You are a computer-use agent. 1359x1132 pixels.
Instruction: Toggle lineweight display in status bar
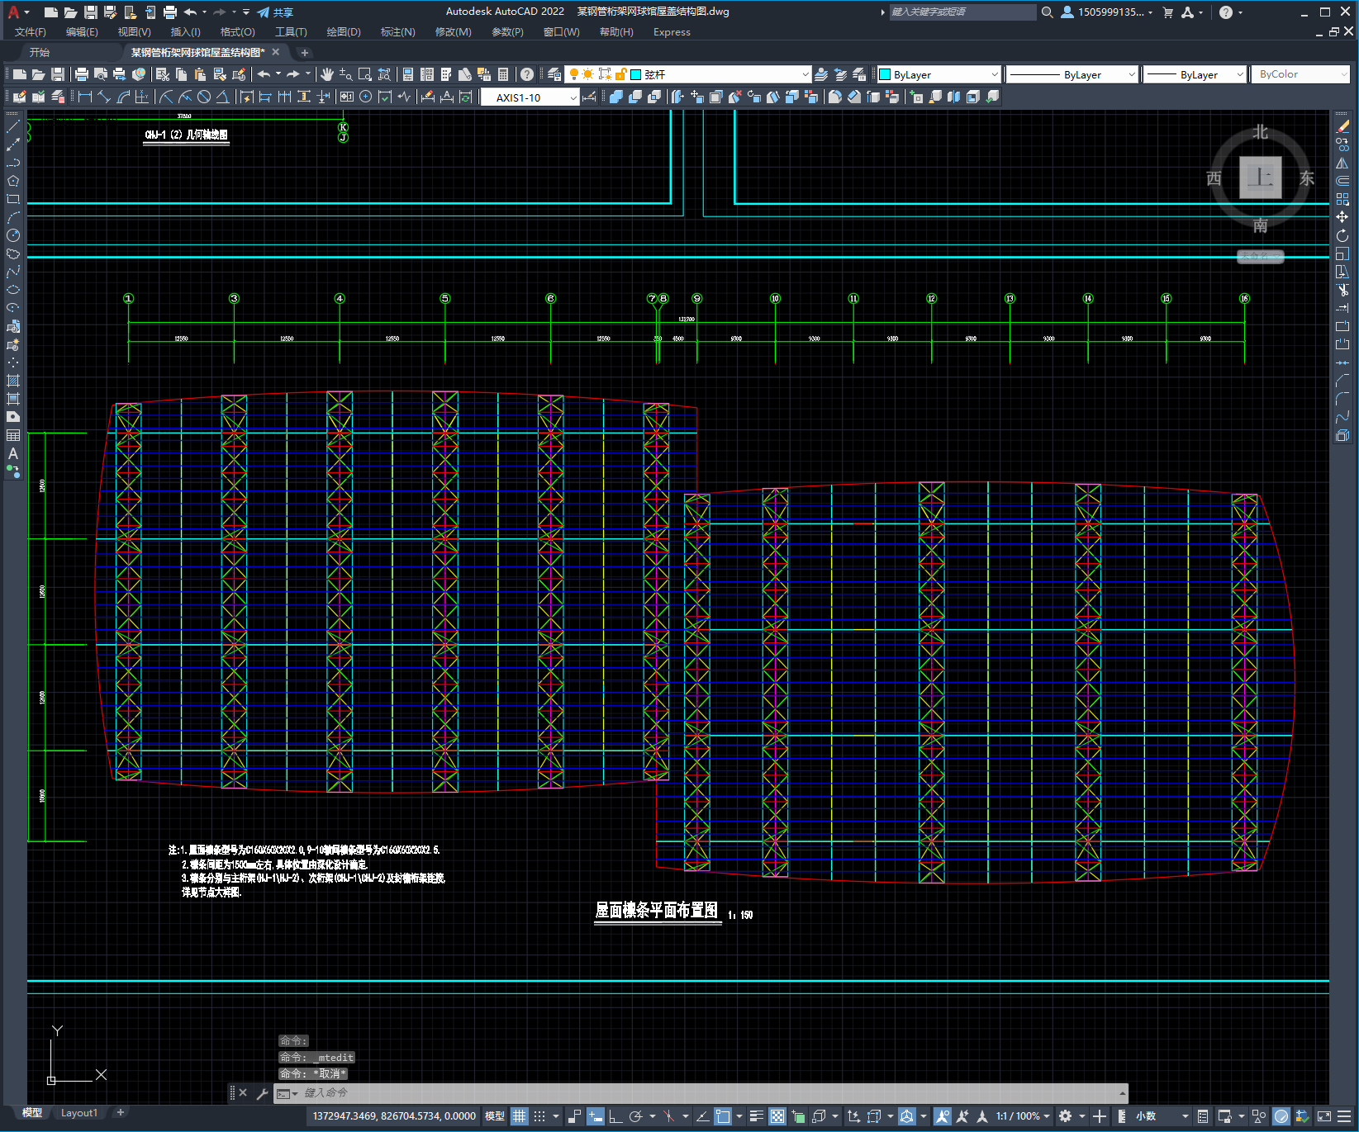[x=756, y=1116]
